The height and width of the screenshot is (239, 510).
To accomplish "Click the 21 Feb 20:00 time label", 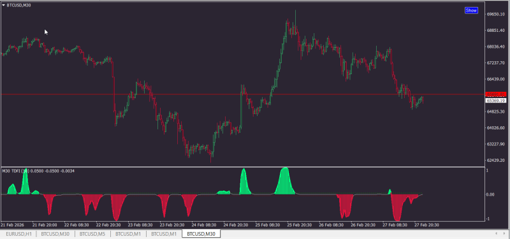I will (45, 225).
